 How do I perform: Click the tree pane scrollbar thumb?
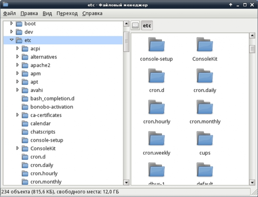pos(126,42)
